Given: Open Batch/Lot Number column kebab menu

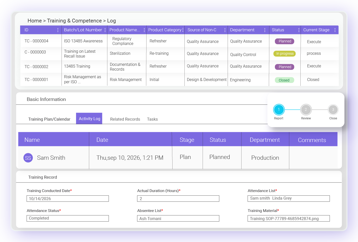Looking at the screenshot, I should tap(105, 30).
